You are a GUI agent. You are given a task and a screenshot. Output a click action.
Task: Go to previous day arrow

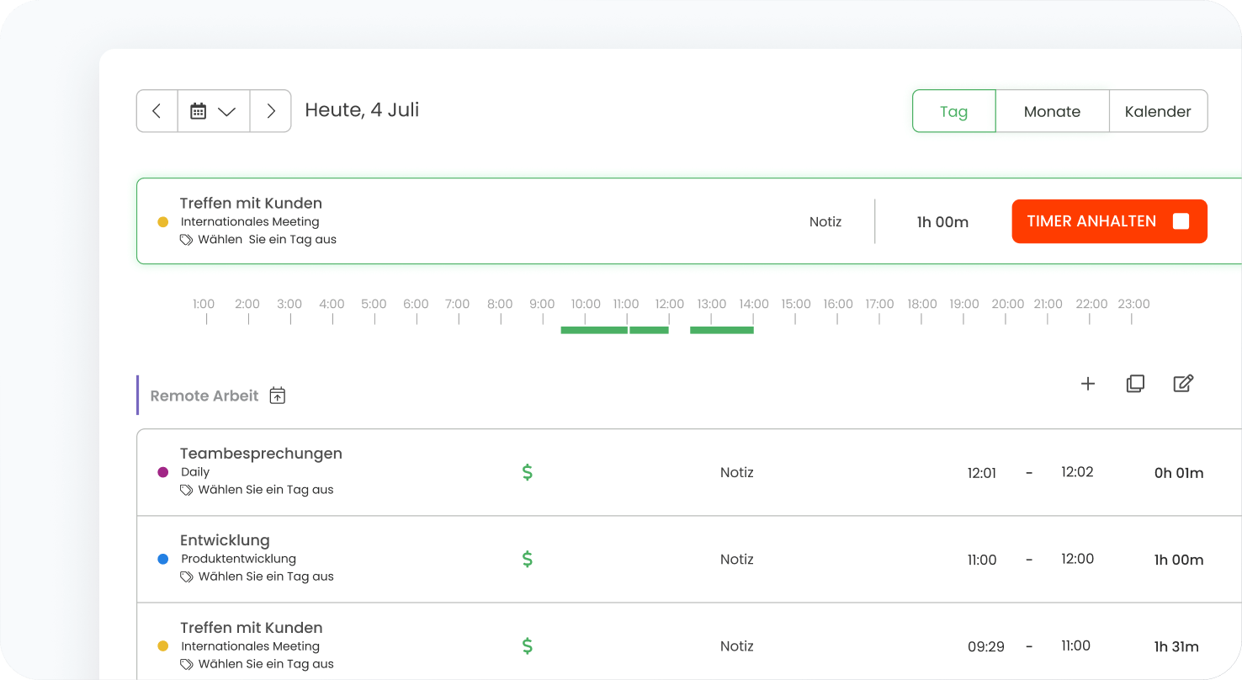[157, 111]
